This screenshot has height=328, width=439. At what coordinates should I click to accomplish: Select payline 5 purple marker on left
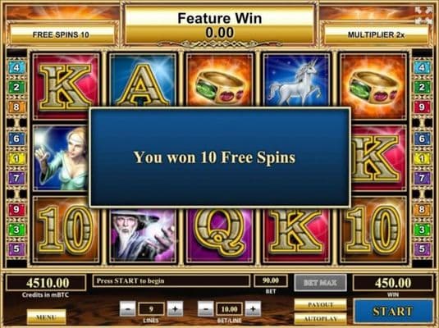coord(16,248)
